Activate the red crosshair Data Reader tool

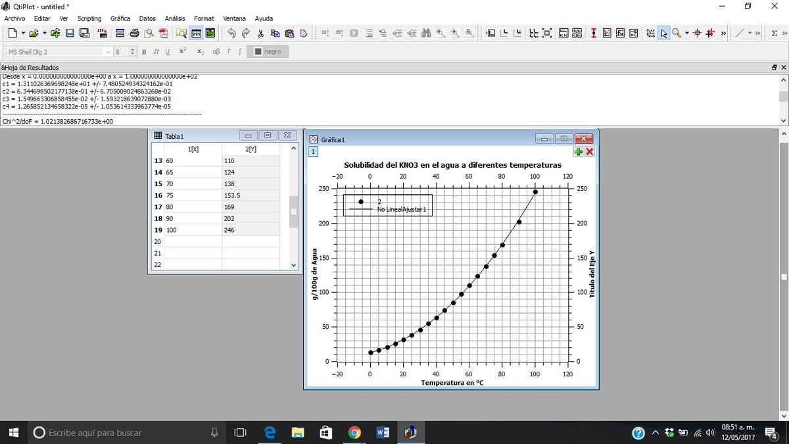pos(698,33)
